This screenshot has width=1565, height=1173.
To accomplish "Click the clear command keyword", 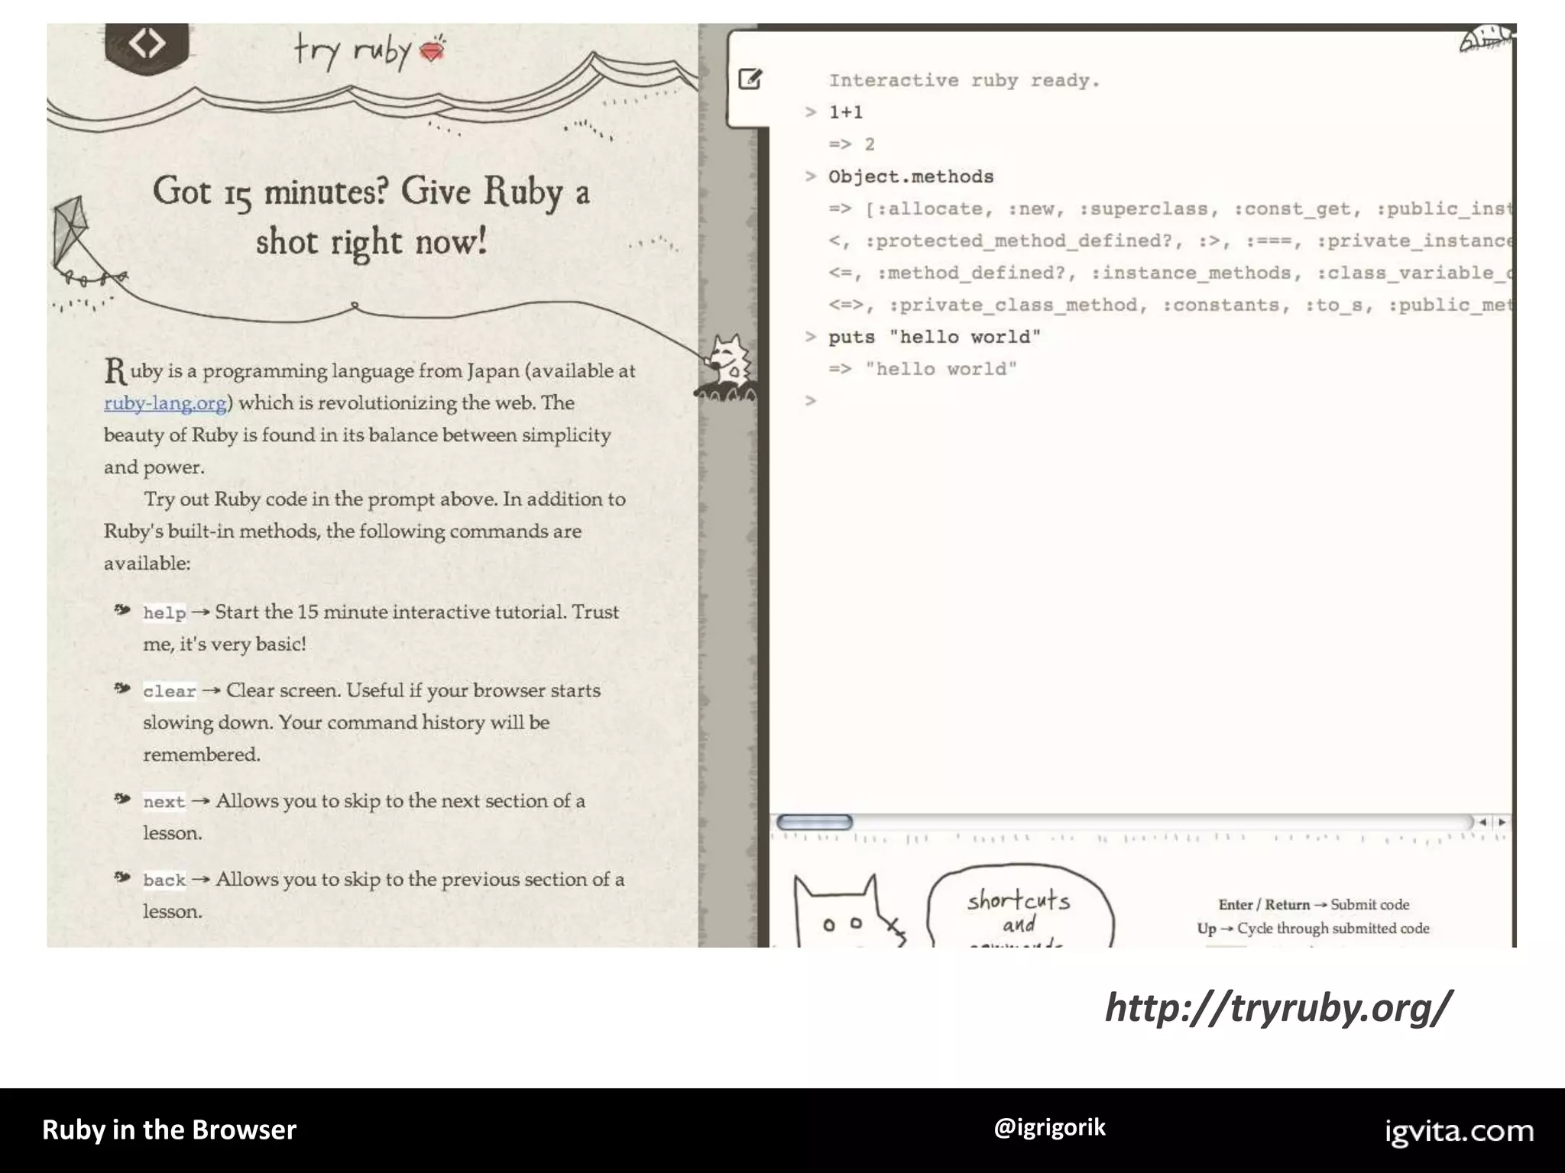I will [x=170, y=691].
